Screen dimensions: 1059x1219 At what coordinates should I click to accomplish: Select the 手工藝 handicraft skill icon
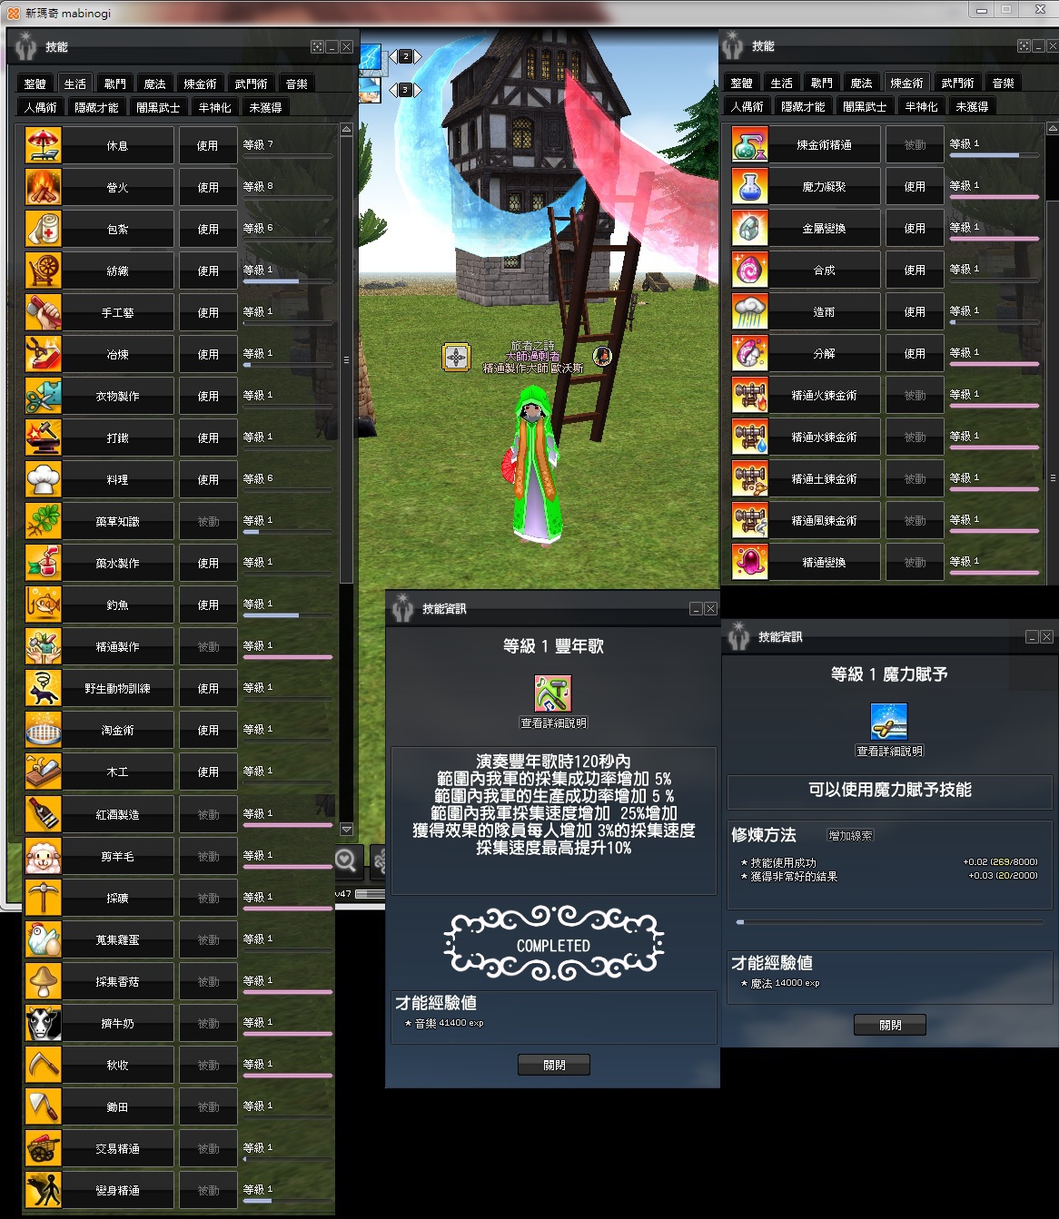pyautogui.click(x=43, y=312)
